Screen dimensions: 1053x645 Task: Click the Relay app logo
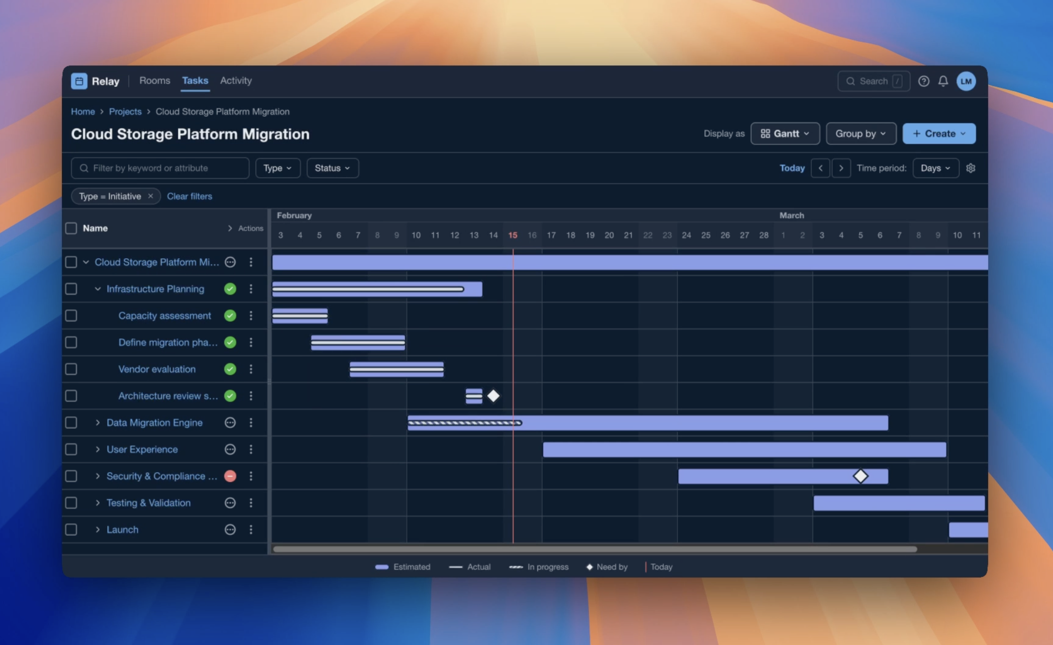click(79, 81)
